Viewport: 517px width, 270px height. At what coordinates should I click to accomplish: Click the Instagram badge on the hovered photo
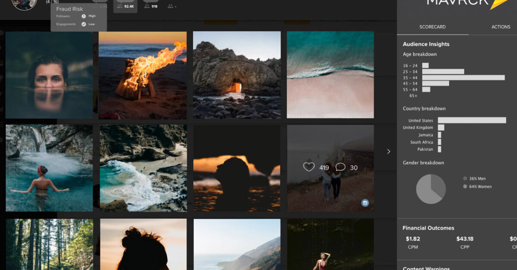click(365, 203)
